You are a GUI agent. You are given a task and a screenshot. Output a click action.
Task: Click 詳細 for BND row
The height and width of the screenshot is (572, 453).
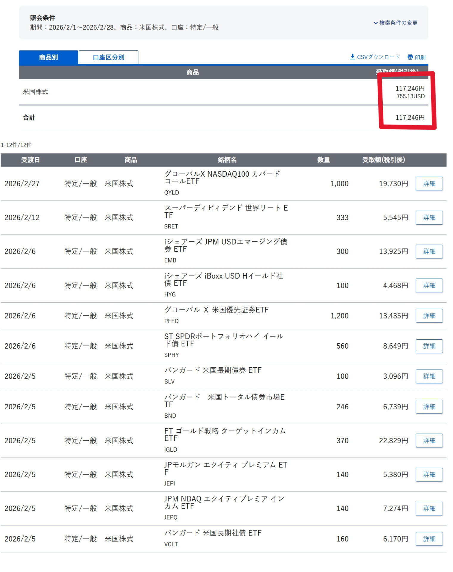[429, 407]
